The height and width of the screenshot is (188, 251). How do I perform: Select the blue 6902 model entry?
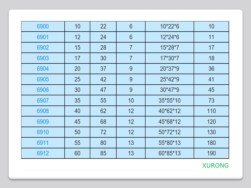43,48
